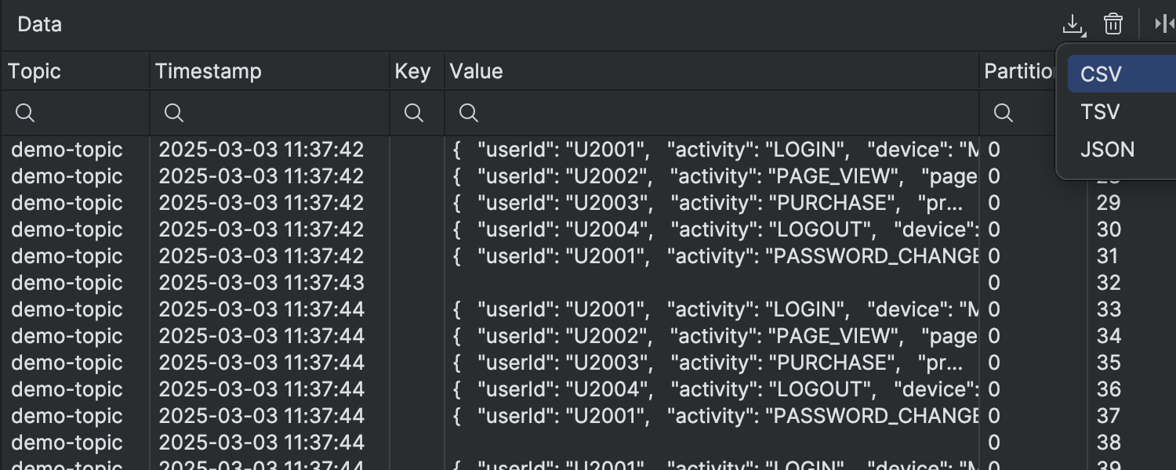Click the split panel icon at top right
The width and height of the screenshot is (1176, 470).
(x=1163, y=25)
